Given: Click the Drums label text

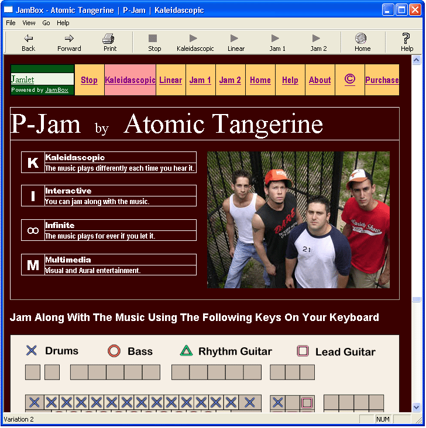Looking at the screenshot, I should point(62,351).
